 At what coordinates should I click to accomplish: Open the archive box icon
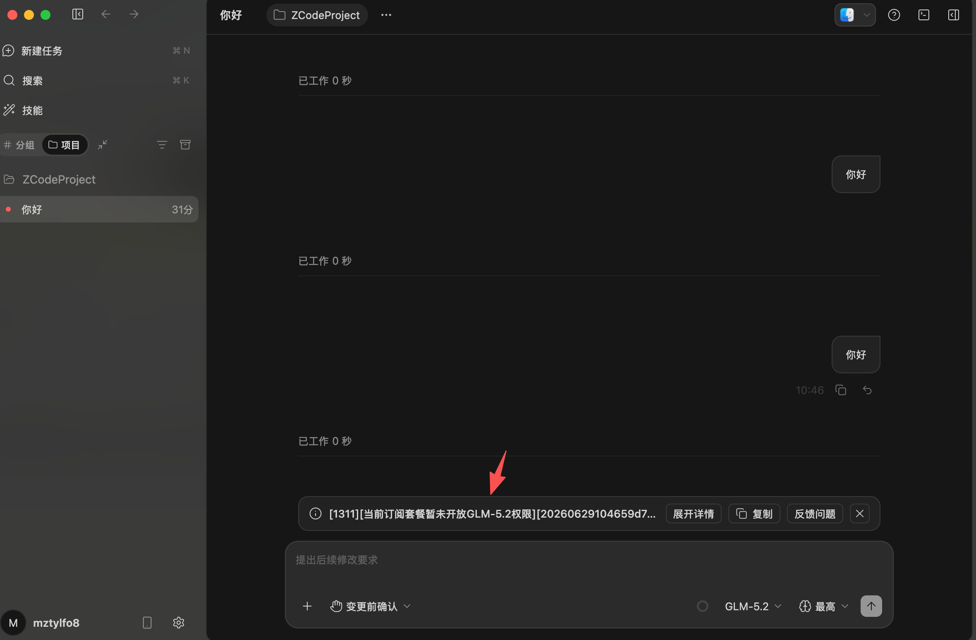tap(185, 145)
